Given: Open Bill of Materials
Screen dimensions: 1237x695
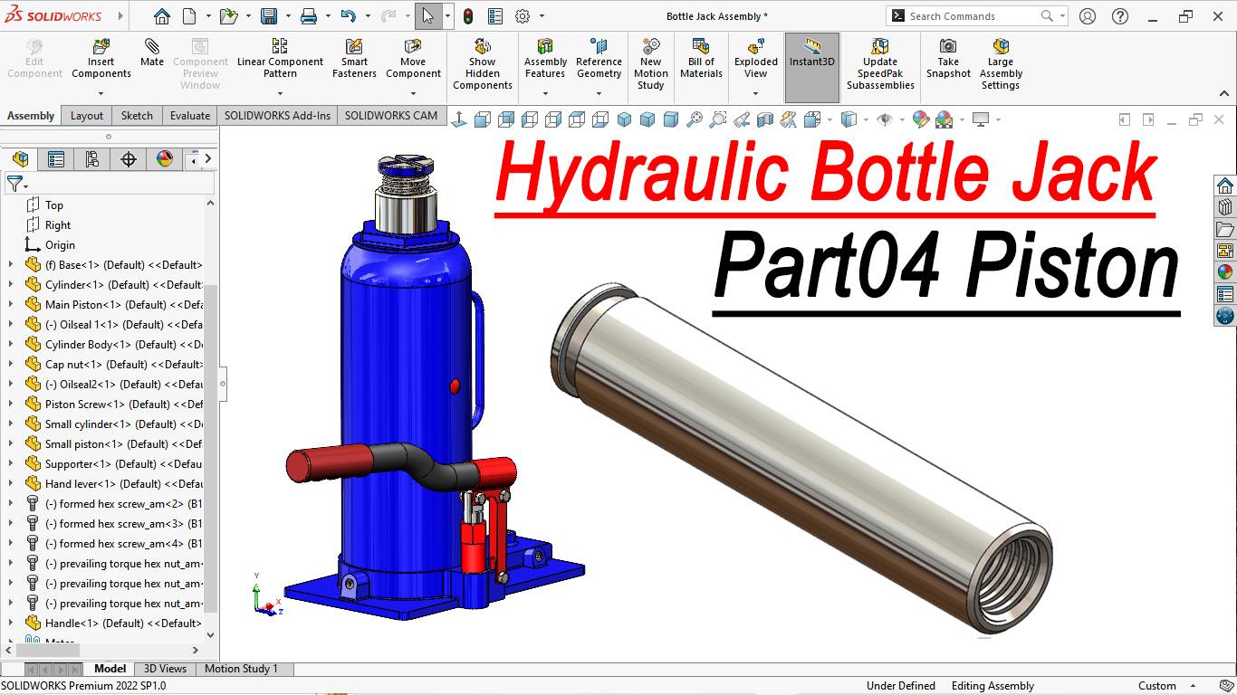Looking at the screenshot, I should tap(701, 60).
